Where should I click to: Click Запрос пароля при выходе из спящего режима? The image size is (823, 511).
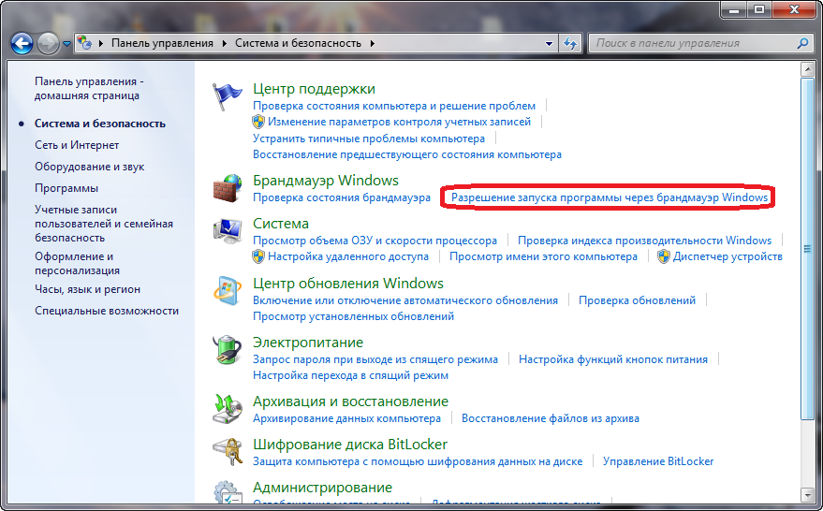point(375,359)
